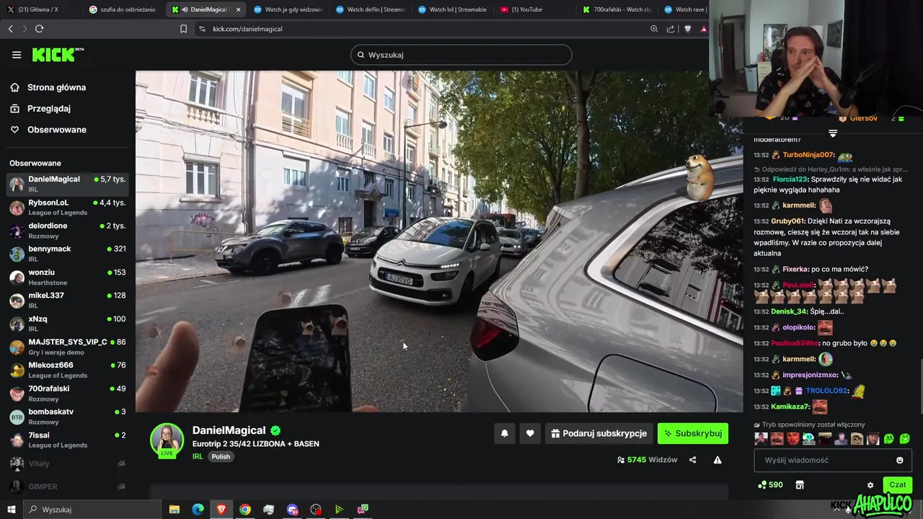The height and width of the screenshot is (519, 923).
Task: Click browser share icon in address bar
Action: 671,29
